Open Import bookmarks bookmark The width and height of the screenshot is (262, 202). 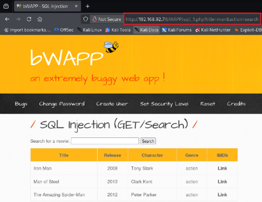point(27,30)
